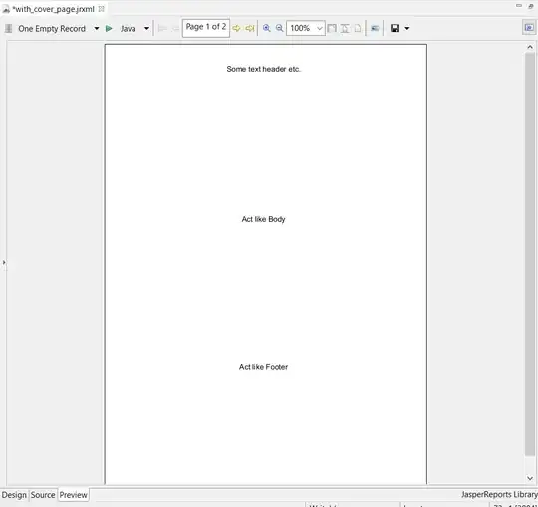
Task: Click the 'Some text header etc.' text
Action: coord(263,69)
